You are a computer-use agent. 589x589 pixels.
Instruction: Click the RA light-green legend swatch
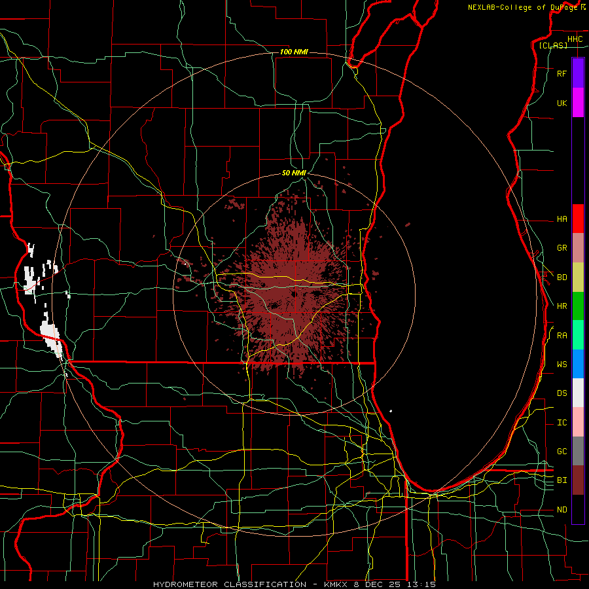tap(578, 335)
